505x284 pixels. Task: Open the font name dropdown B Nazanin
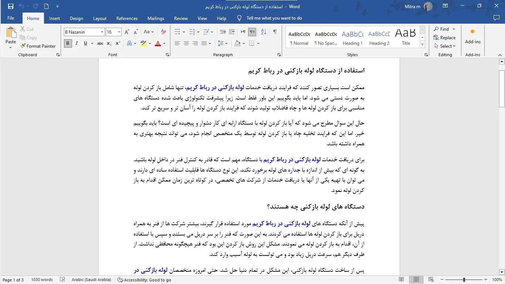click(102, 32)
